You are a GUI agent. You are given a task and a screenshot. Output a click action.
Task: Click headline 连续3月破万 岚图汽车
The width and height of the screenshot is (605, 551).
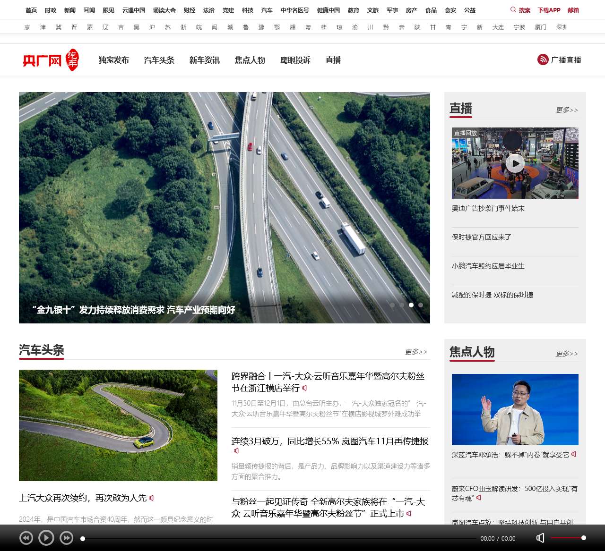330,441
